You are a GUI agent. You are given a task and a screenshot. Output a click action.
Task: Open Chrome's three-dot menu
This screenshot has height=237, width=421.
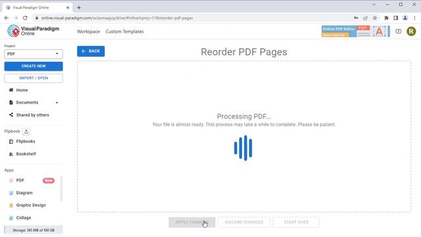tap(415, 18)
